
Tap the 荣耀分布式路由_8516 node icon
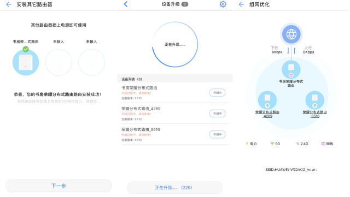315,100
